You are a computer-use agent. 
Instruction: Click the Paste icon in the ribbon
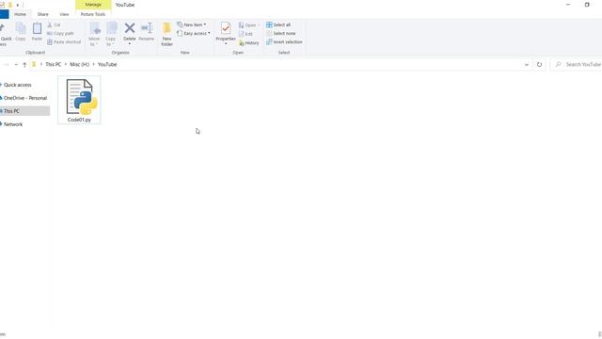coord(37,28)
